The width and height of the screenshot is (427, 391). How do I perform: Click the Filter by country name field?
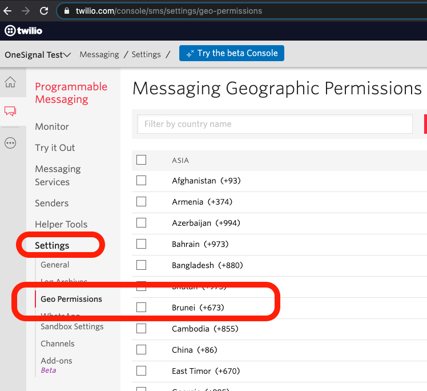pos(275,124)
